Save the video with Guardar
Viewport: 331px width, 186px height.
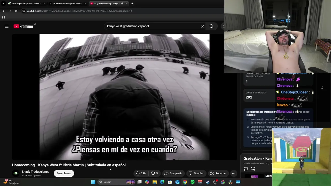pos(196,173)
